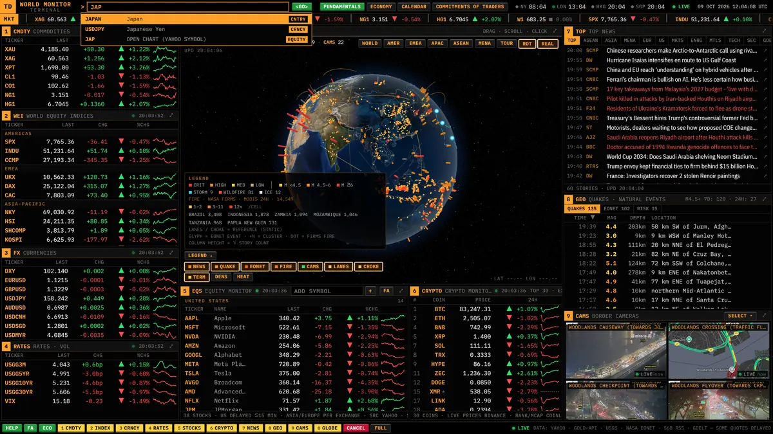Toggle the FIRE globe layer
Image resolution: width=773 pixels, height=434 pixels.
(x=283, y=267)
